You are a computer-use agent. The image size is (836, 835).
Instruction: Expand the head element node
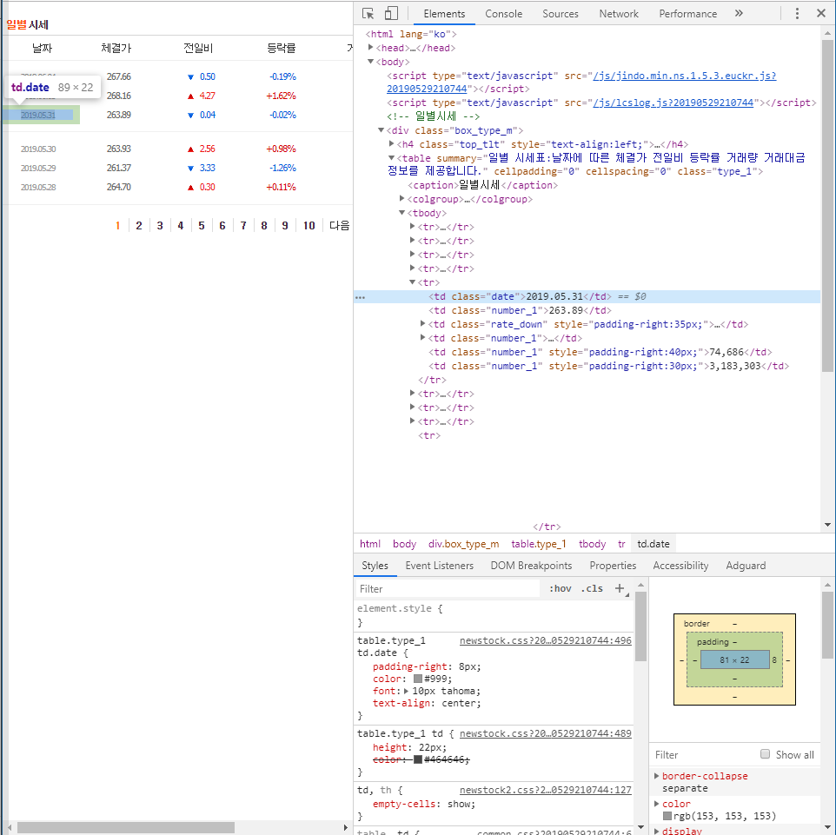(370, 48)
